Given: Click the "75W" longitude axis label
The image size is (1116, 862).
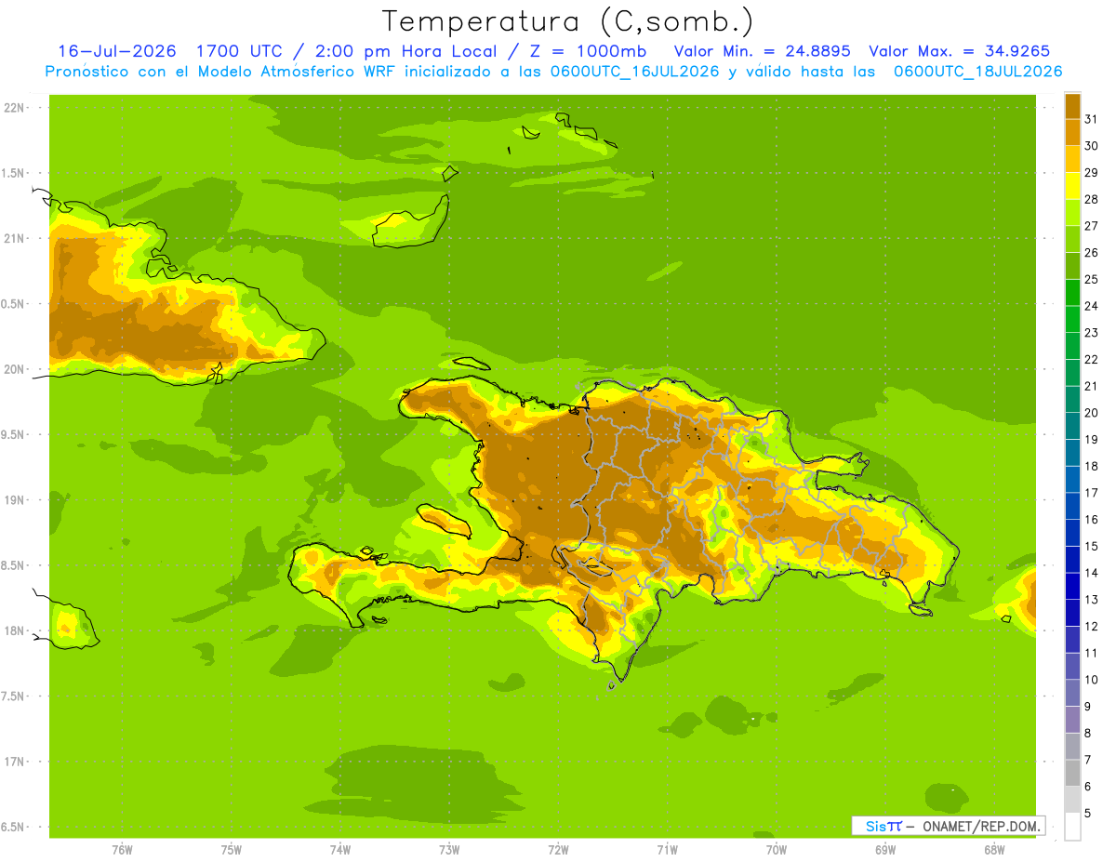Looking at the screenshot, I should pyautogui.click(x=232, y=850).
